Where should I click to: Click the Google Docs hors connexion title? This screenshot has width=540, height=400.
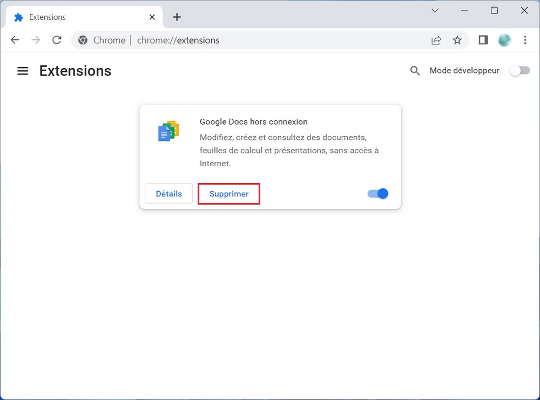click(253, 122)
